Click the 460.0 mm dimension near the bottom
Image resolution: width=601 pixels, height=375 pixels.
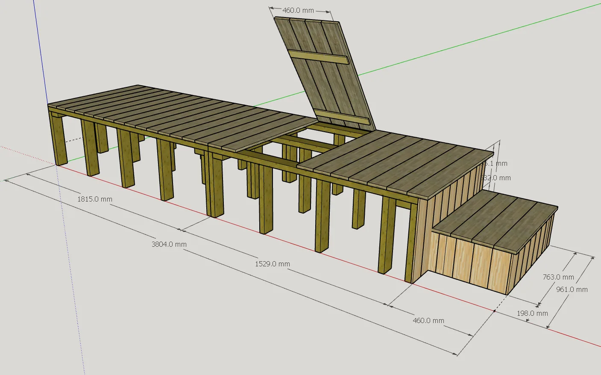[x=428, y=320]
